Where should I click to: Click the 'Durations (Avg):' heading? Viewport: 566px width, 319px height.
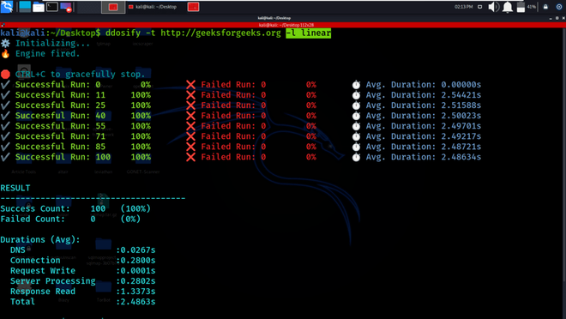click(40, 239)
